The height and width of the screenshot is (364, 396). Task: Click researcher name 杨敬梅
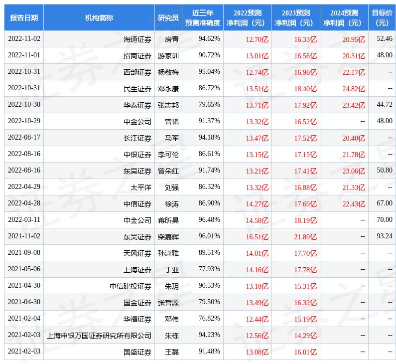[168, 72]
